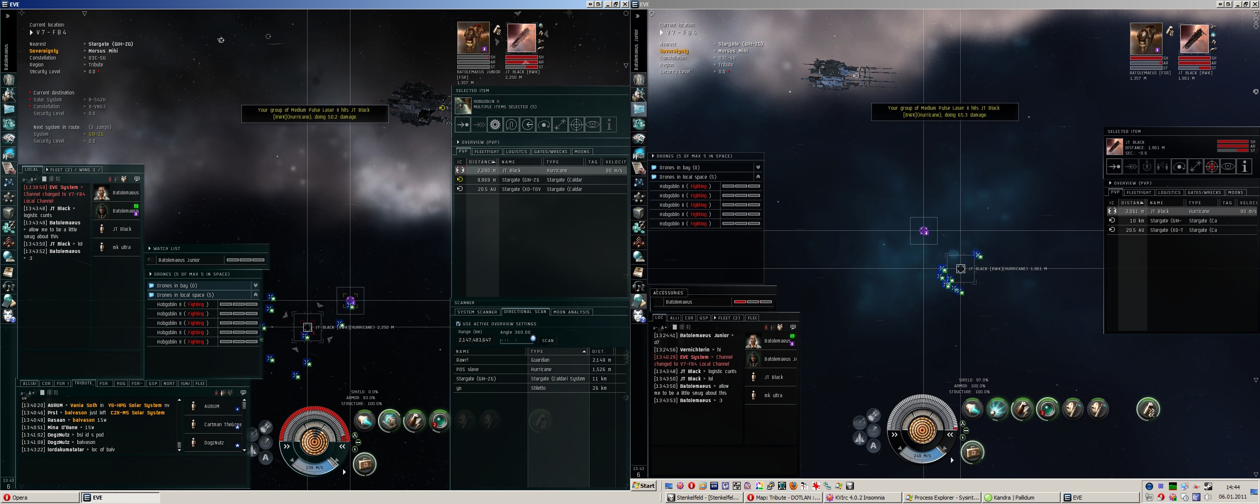Click Orbit icon in left client's Selected Item panel
This screenshot has height=504, width=1260.
544,125
